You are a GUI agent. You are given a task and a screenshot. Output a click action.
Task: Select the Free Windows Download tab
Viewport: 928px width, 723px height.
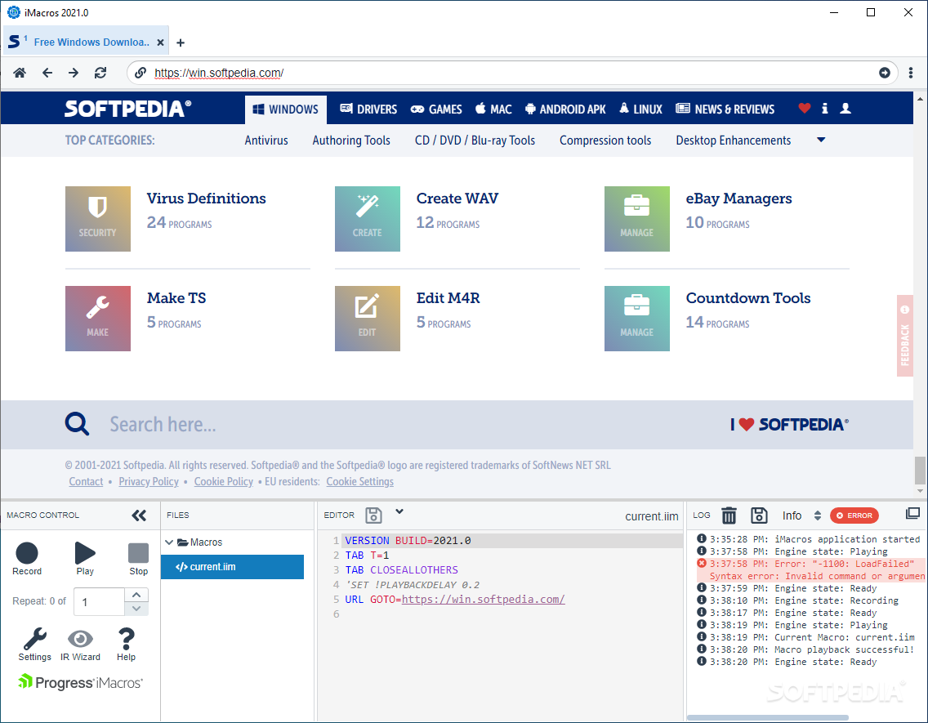[87, 42]
